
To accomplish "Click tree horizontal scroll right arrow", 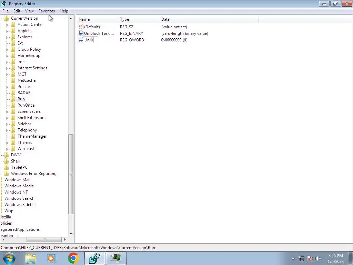I will pos(65,239).
